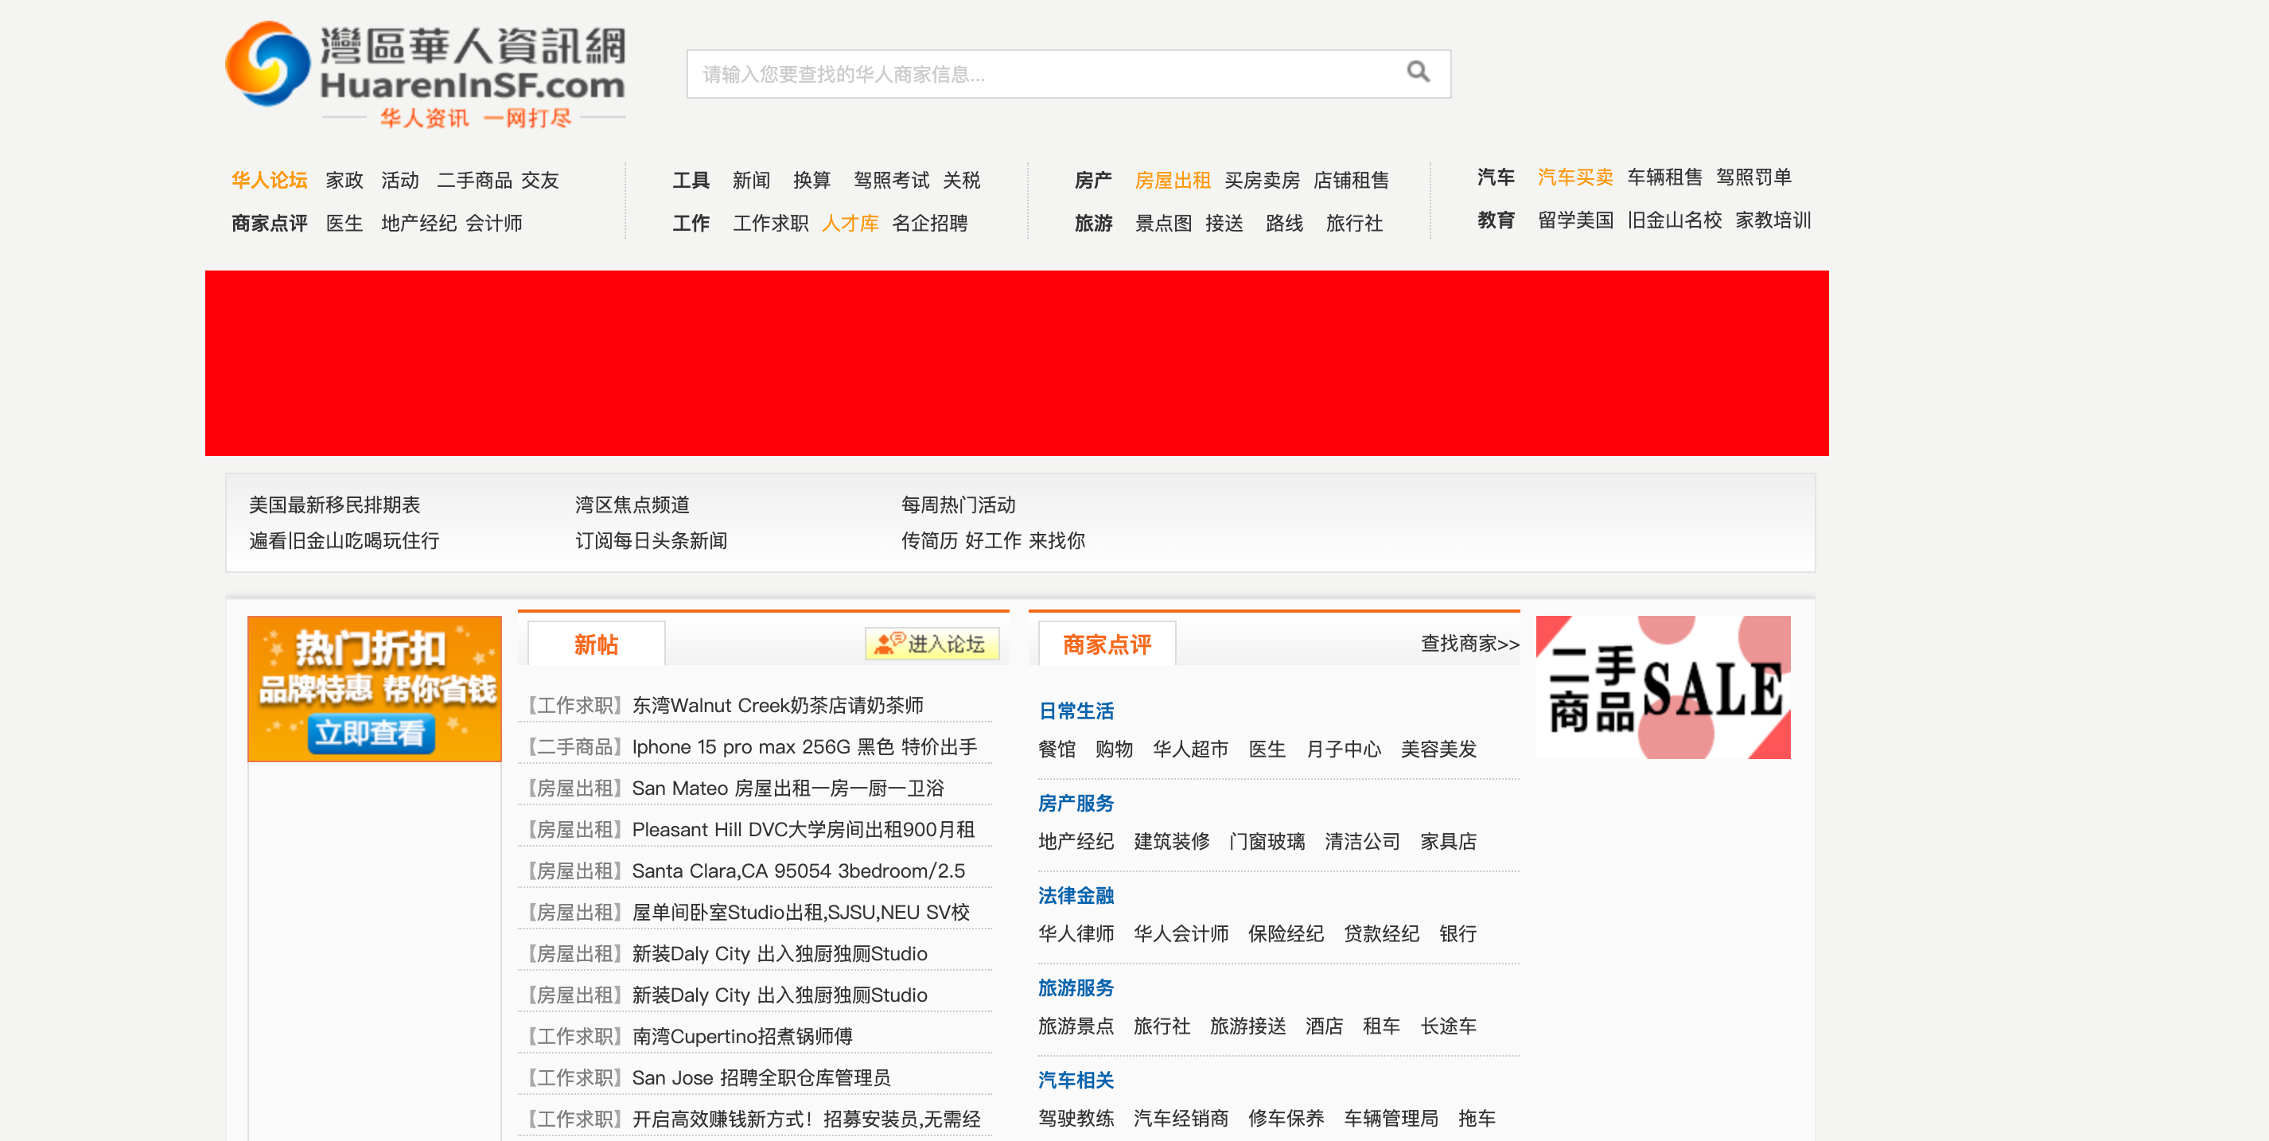Click the search magnifier icon
The width and height of the screenshot is (2269, 1141).
tap(1417, 72)
